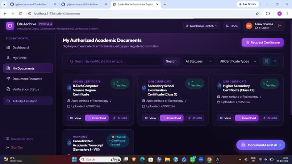Switch to second gajawadamanasvi/EduArchive tab

(84, 4)
